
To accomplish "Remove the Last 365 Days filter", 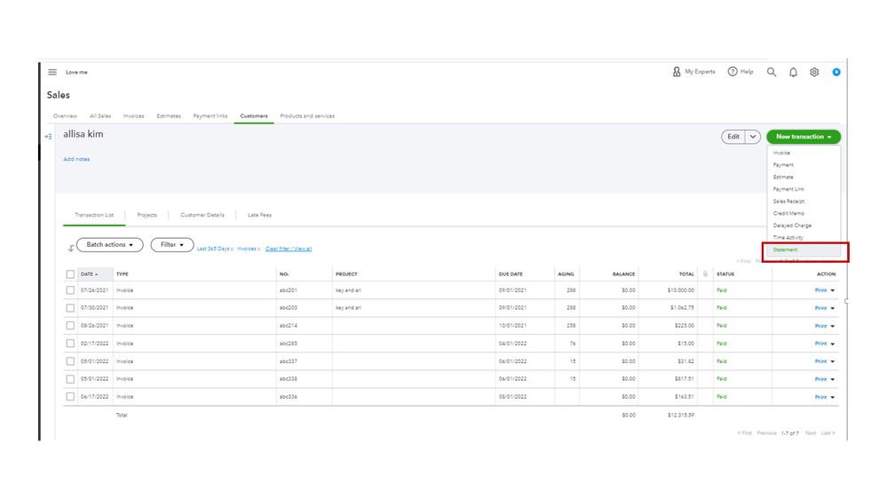I will tap(232, 249).
